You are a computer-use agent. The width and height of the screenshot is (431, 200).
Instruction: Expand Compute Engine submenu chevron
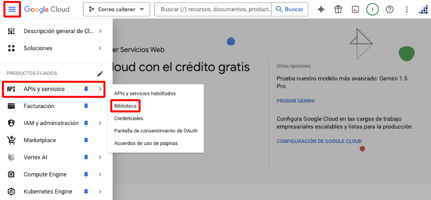point(100,175)
